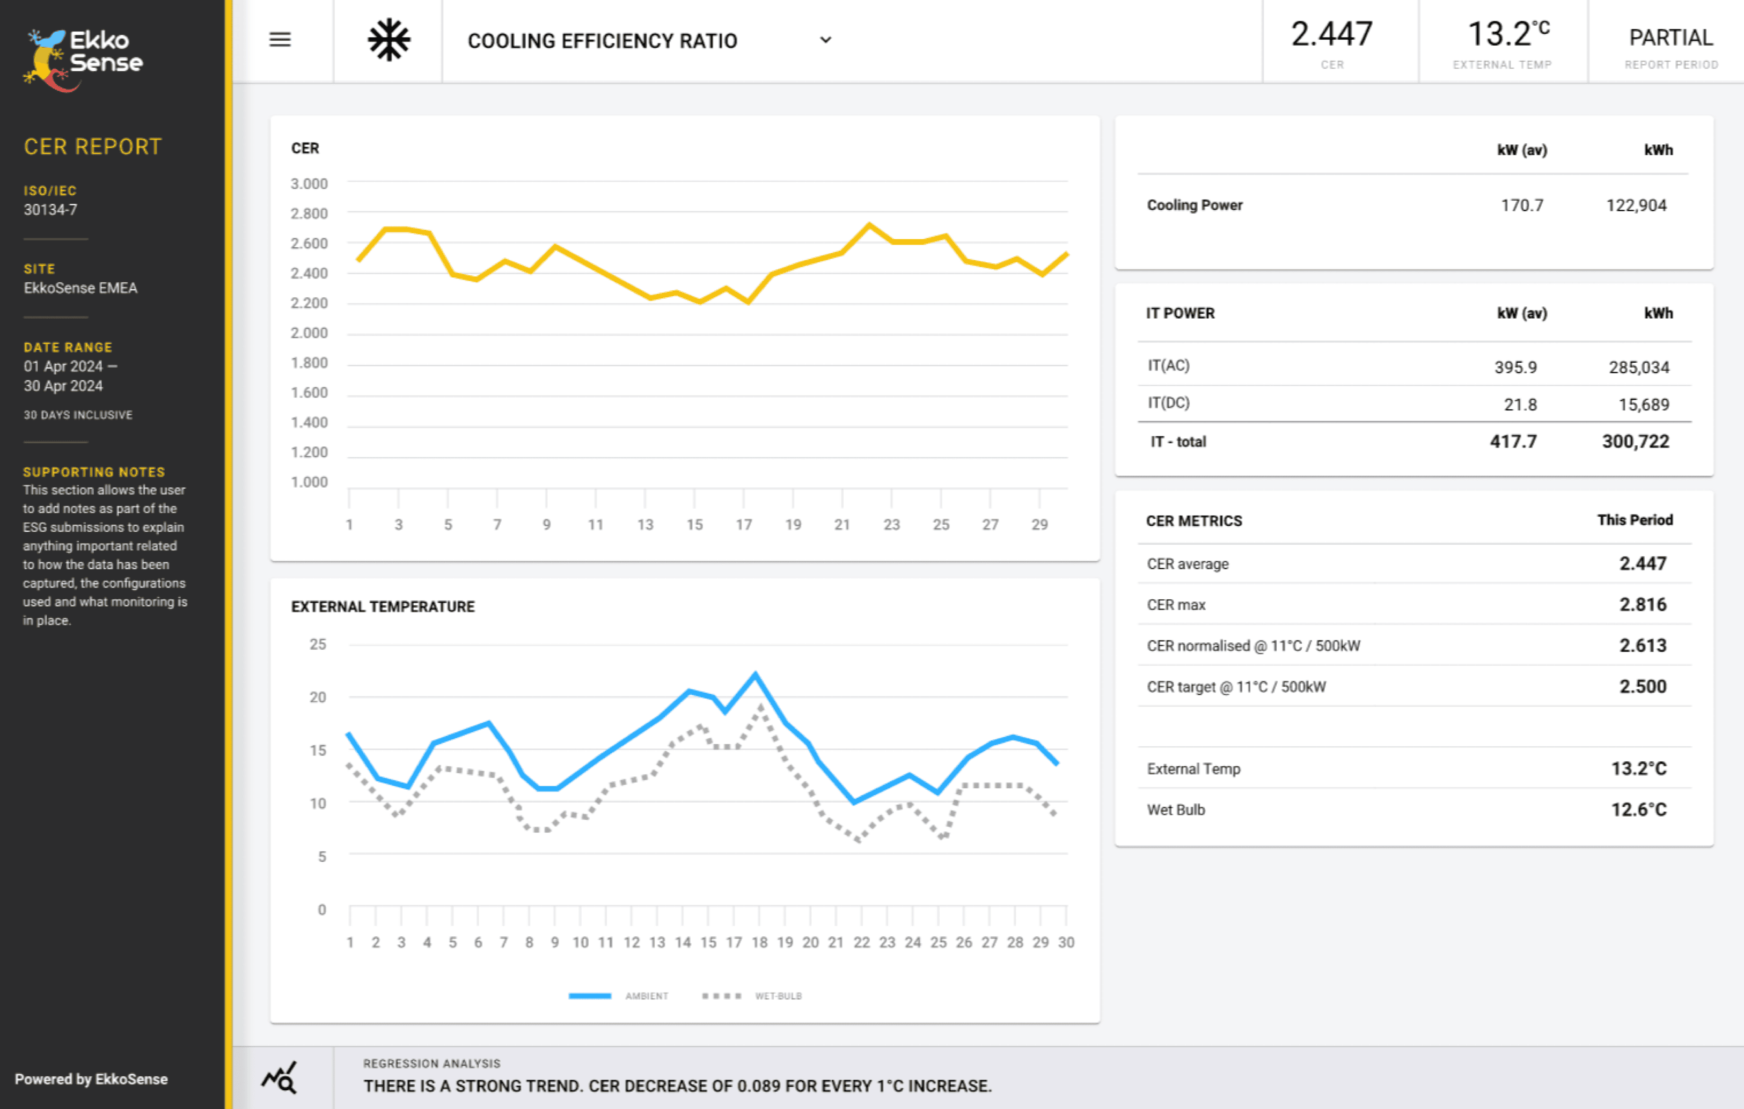This screenshot has height=1109, width=1744.
Task: Switch to the CER REPORT sidebar section
Action: 92,146
